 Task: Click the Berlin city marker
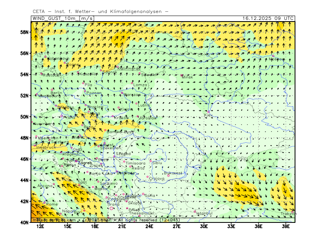(x=52, y=89)
